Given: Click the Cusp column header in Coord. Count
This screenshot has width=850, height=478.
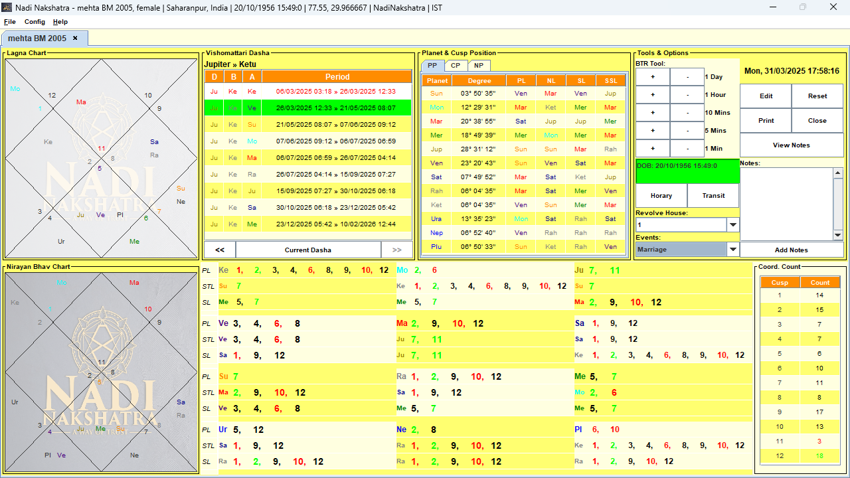Looking at the screenshot, I should [780, 282].
